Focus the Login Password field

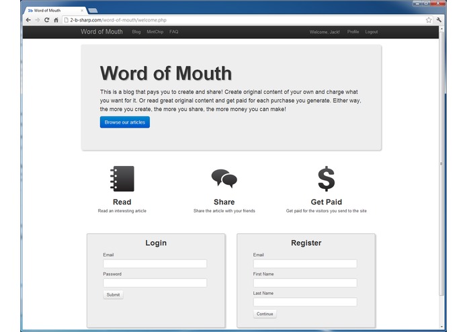[155, 282]
